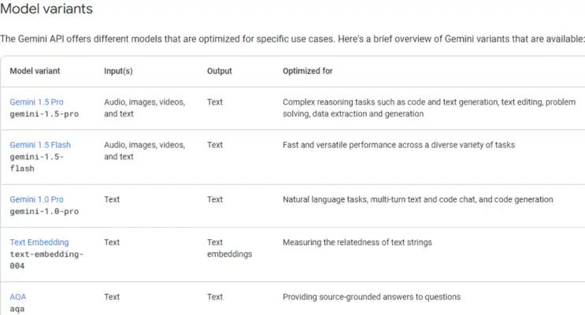Screen dimensions: 585x315
Task: Open the Gemini 1.5 Pro link
Action: [x=36, y=102]
